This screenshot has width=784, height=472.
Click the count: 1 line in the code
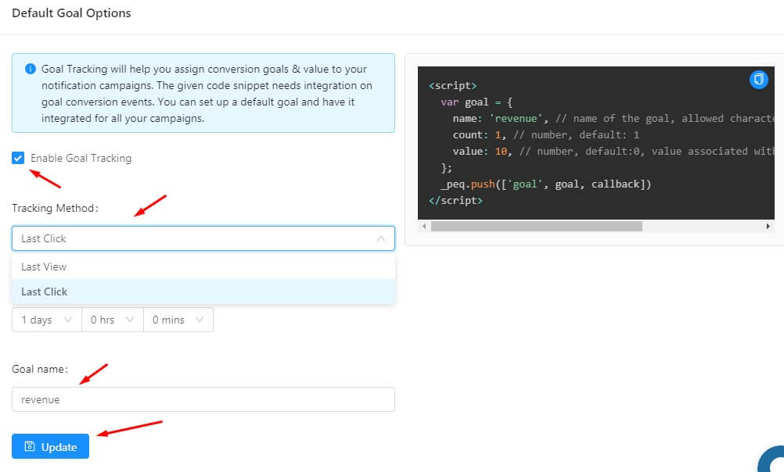click(546, 135)
